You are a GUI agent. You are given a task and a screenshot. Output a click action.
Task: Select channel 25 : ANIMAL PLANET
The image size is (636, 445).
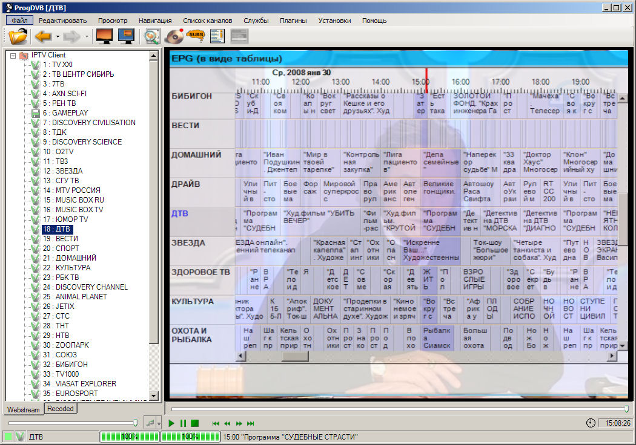click(x=75, y=297)
